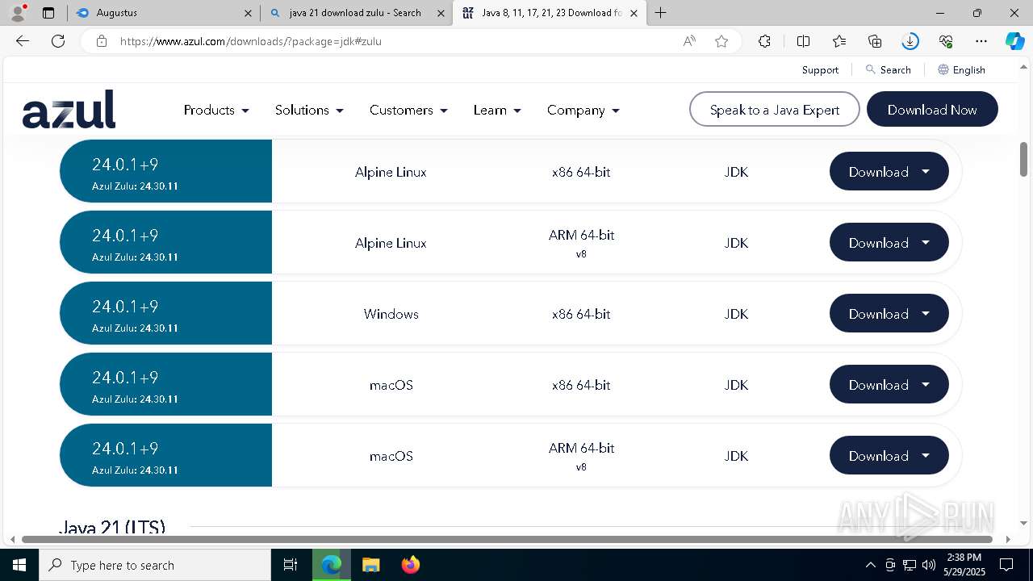
Task: Close the java 21 download zulu tab
Action: tap(441, 13)
